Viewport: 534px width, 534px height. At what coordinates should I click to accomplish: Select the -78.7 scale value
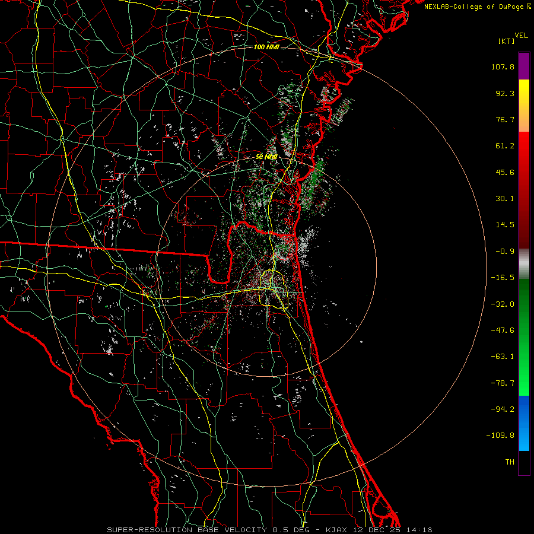[503, 383]
